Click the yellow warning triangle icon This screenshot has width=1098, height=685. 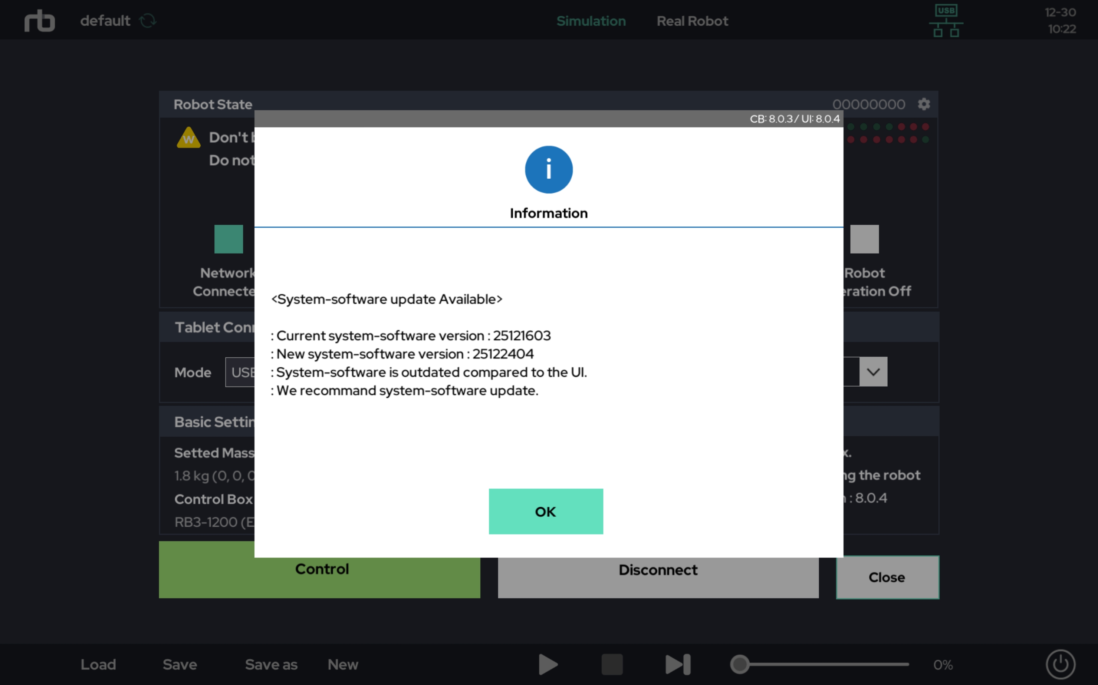tap(188, 138)
